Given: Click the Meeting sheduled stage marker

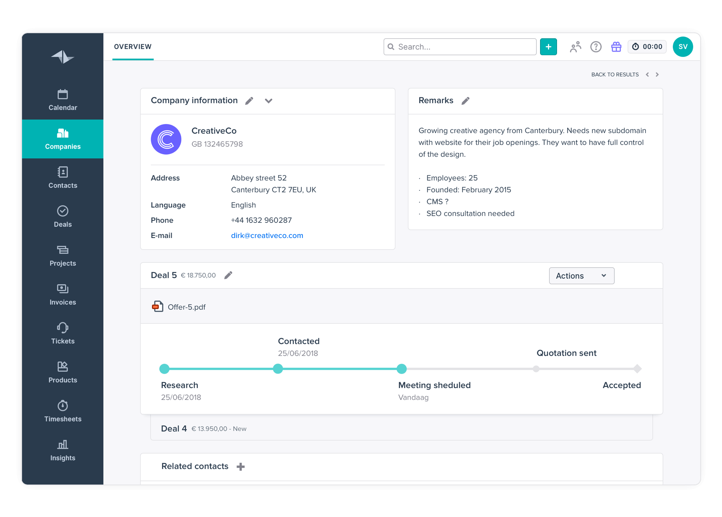Looking at the screenshot, I should pos(401,369).
